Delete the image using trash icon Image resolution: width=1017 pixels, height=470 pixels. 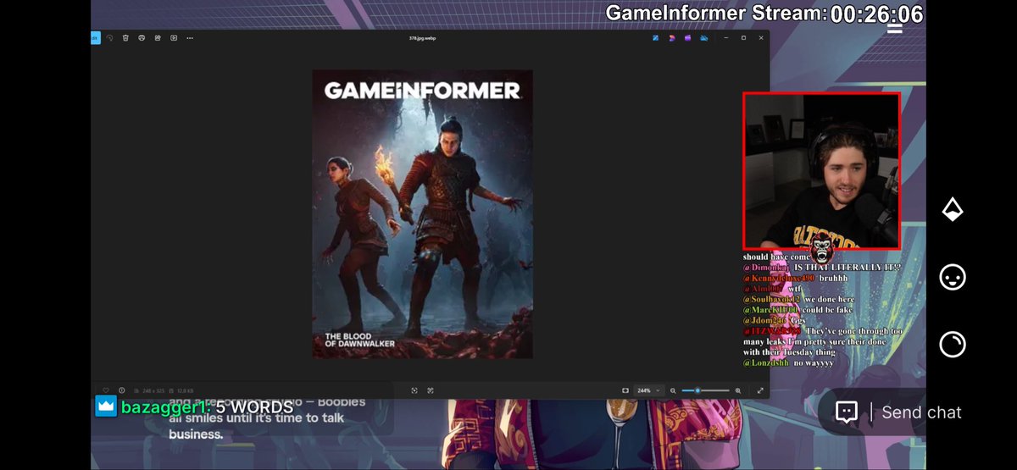[x=125, y=37]
